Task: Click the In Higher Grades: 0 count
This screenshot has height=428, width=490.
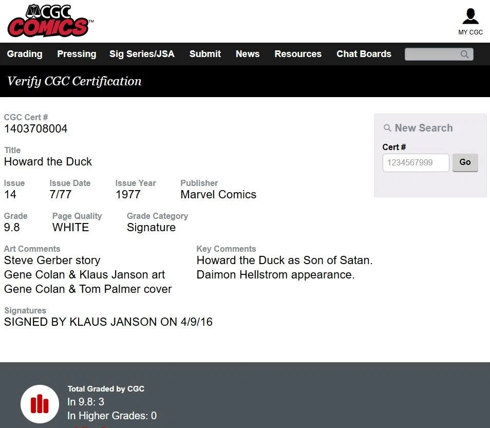Action: [x=112, y=416]
